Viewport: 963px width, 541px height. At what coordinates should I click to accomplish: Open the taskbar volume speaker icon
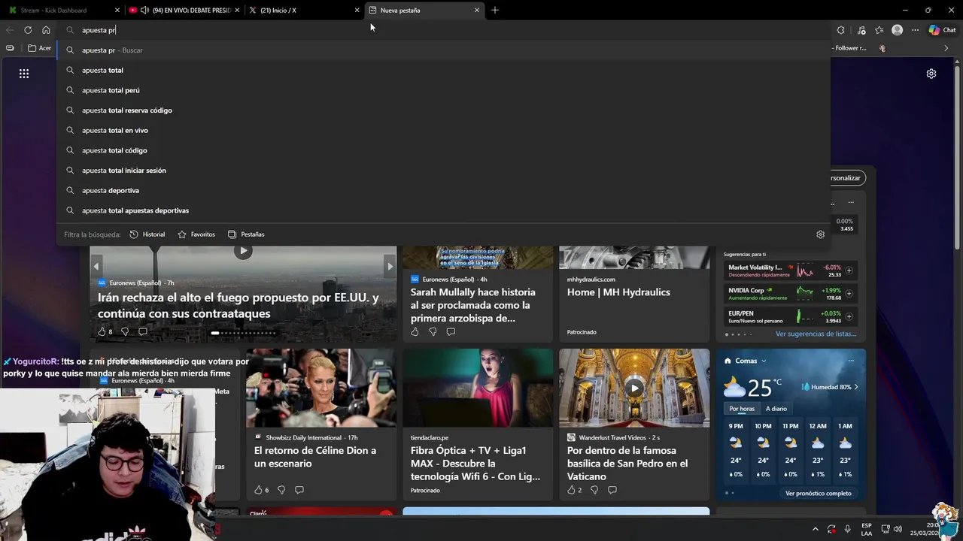(x=898, y=529)
